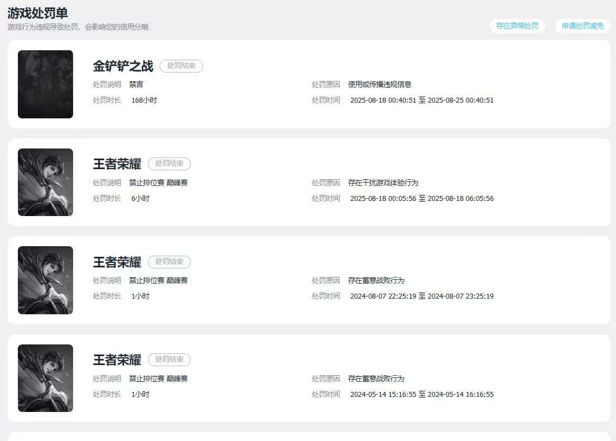Open the 申请处罚减免 button
This screenshot has width=616, height=441.
583,26
